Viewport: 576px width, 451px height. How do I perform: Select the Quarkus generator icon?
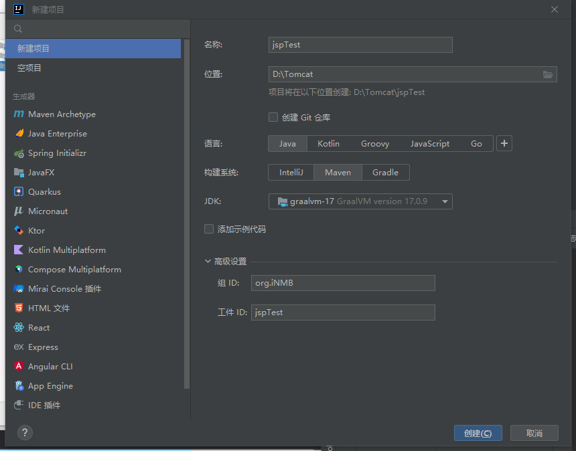[x=19, y=192]
